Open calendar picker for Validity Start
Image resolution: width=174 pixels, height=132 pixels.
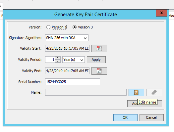point(99,48)
